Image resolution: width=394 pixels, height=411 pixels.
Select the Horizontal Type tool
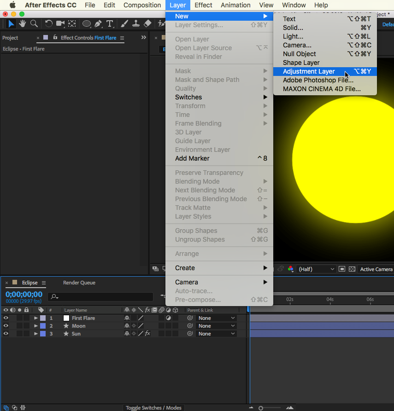pos(110,23)
